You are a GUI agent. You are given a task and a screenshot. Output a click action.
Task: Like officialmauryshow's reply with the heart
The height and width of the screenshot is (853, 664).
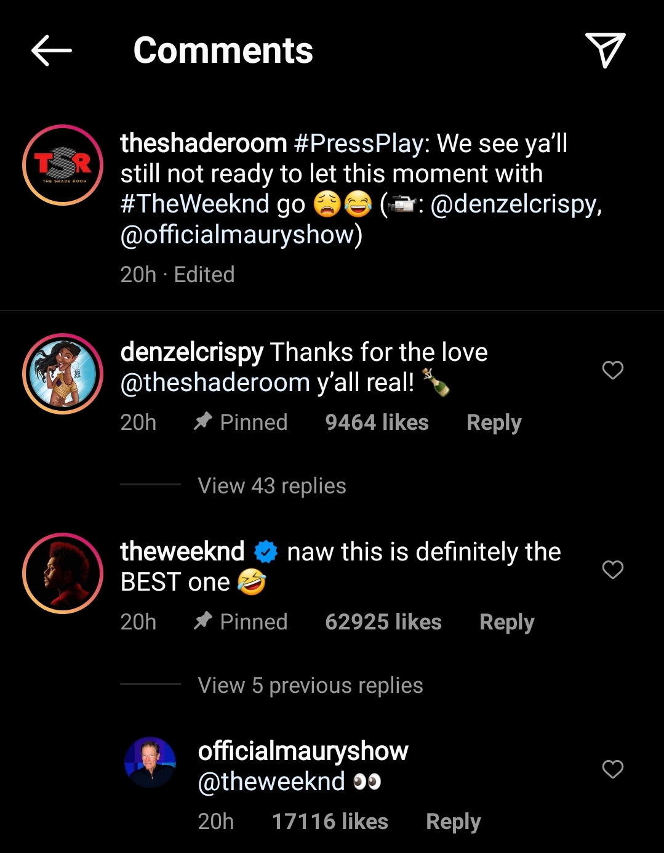(612, 769)
